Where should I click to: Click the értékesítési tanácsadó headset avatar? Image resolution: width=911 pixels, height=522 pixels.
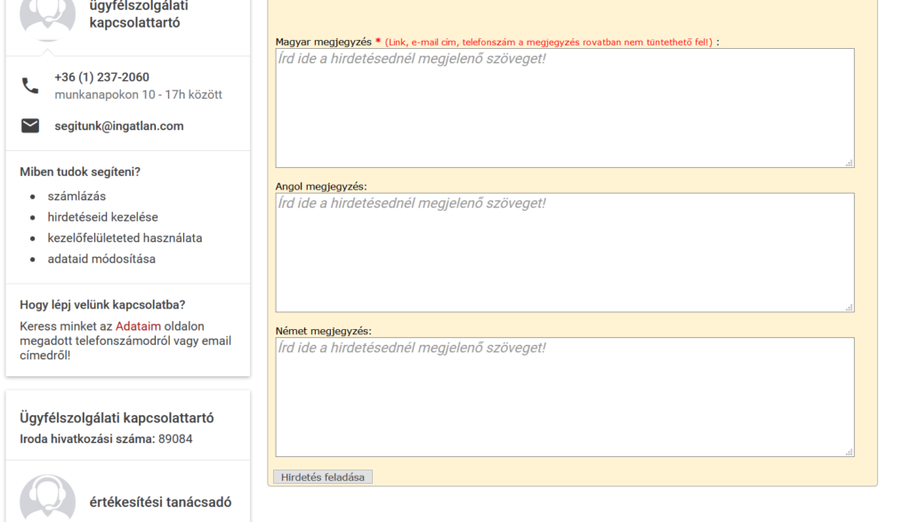pos(47,498)
